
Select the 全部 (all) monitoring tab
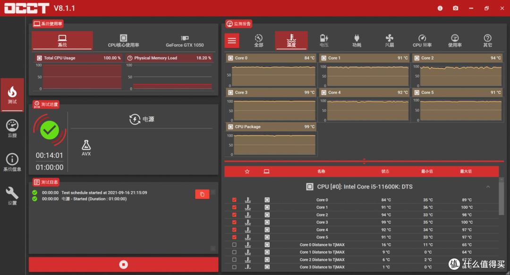click(x=259, y=41)
